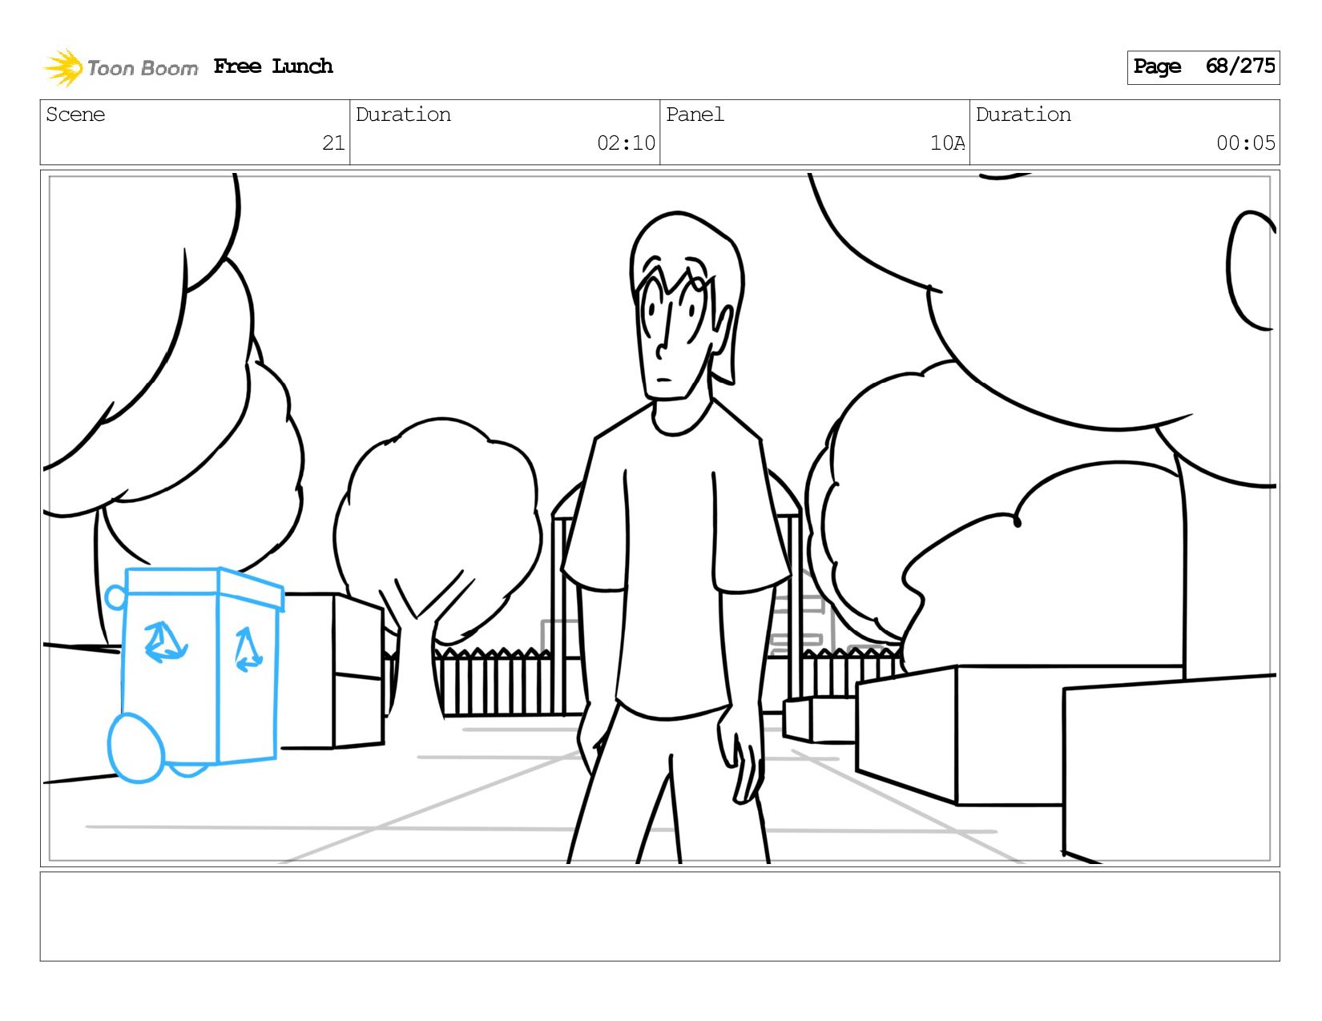Image resolution: width=1322 pixels, height=1021 pixels.
Task: Click the empty notes box below the panel
Action: pos(660,916)
